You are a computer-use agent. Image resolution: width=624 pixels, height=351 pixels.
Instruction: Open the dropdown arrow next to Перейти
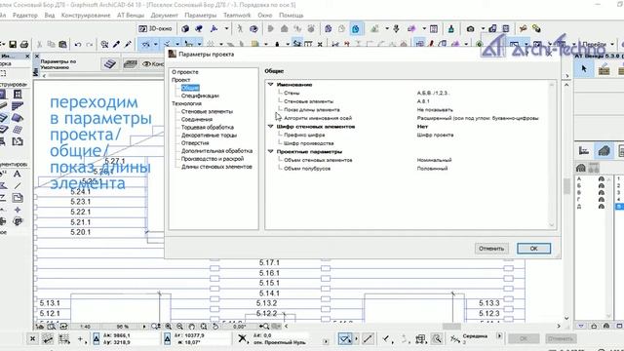click(x=612, y=44)
